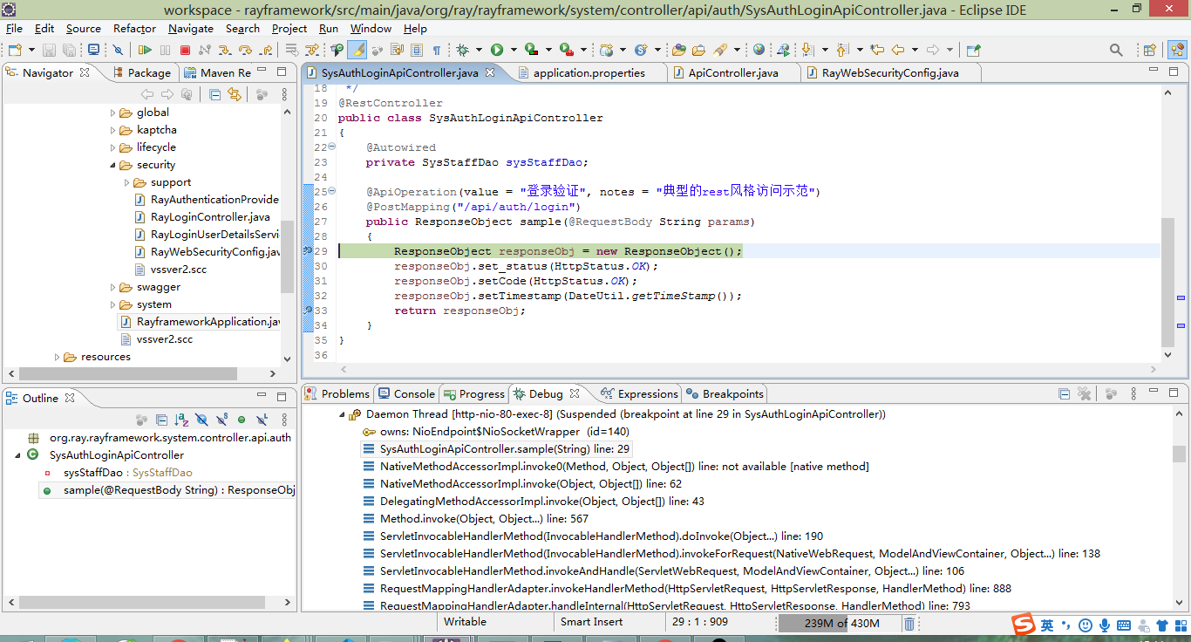The image size is (1191, 642).
Task: Click the Open Perspective icon
Action: tap(1149, 50)
